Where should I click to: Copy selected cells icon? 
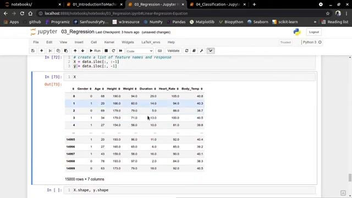click(58, 51)
